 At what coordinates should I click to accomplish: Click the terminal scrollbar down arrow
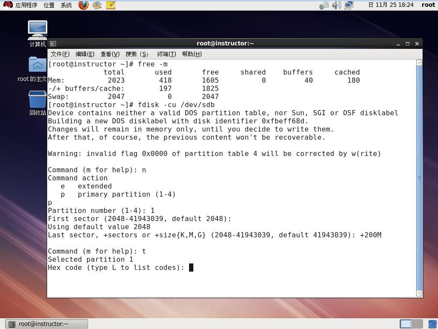coord(419,293)
